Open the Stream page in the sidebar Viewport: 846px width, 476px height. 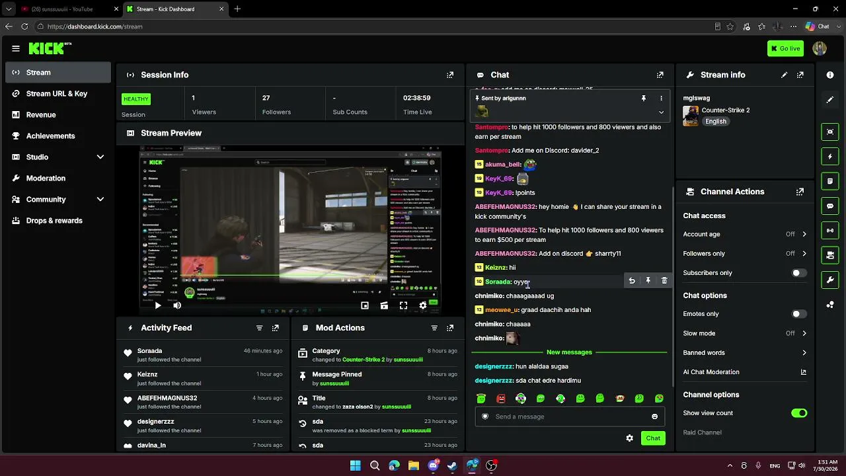pos(58,73)
